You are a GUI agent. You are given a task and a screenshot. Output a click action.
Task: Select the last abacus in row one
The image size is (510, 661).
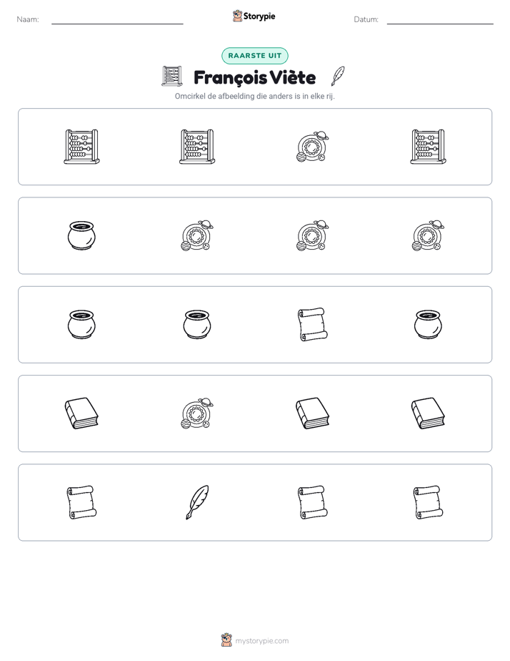tap(428, 147)
